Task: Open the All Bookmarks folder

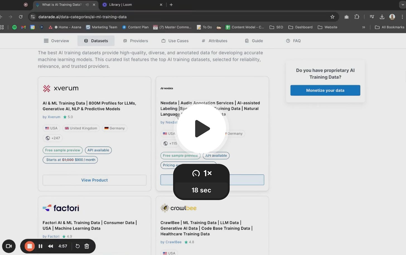Action: point(389,27)
